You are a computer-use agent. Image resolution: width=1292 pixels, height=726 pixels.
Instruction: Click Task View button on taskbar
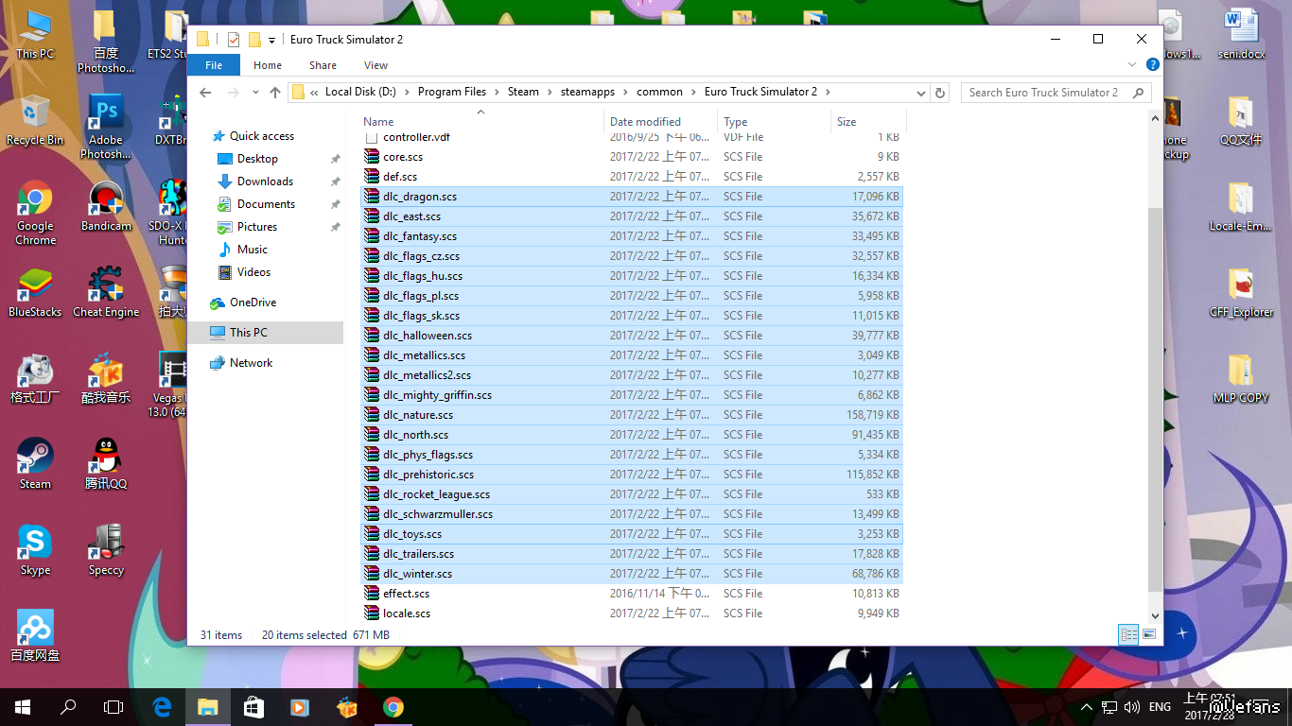[113, 706]
